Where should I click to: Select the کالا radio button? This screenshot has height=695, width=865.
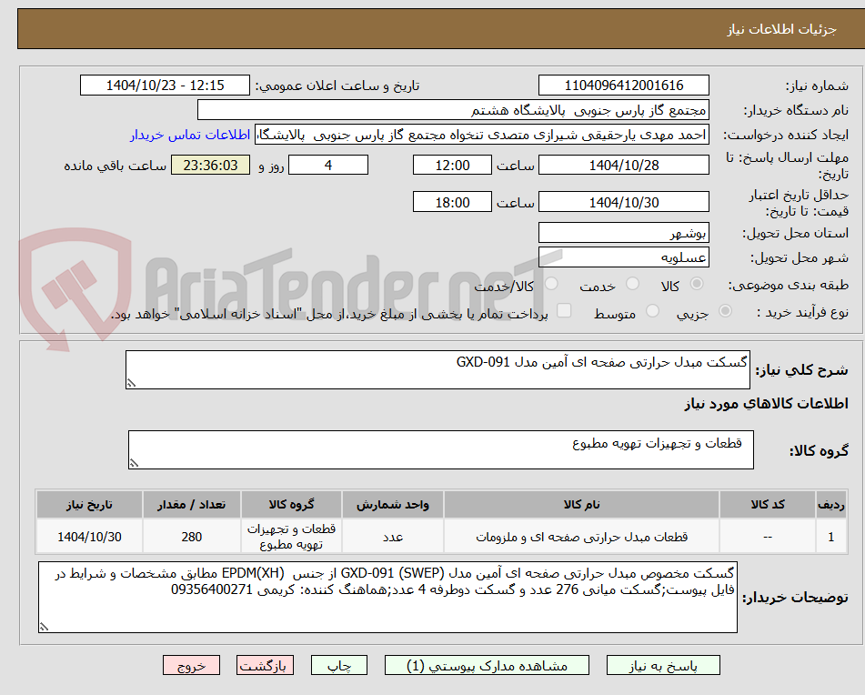tap(697, 284)
